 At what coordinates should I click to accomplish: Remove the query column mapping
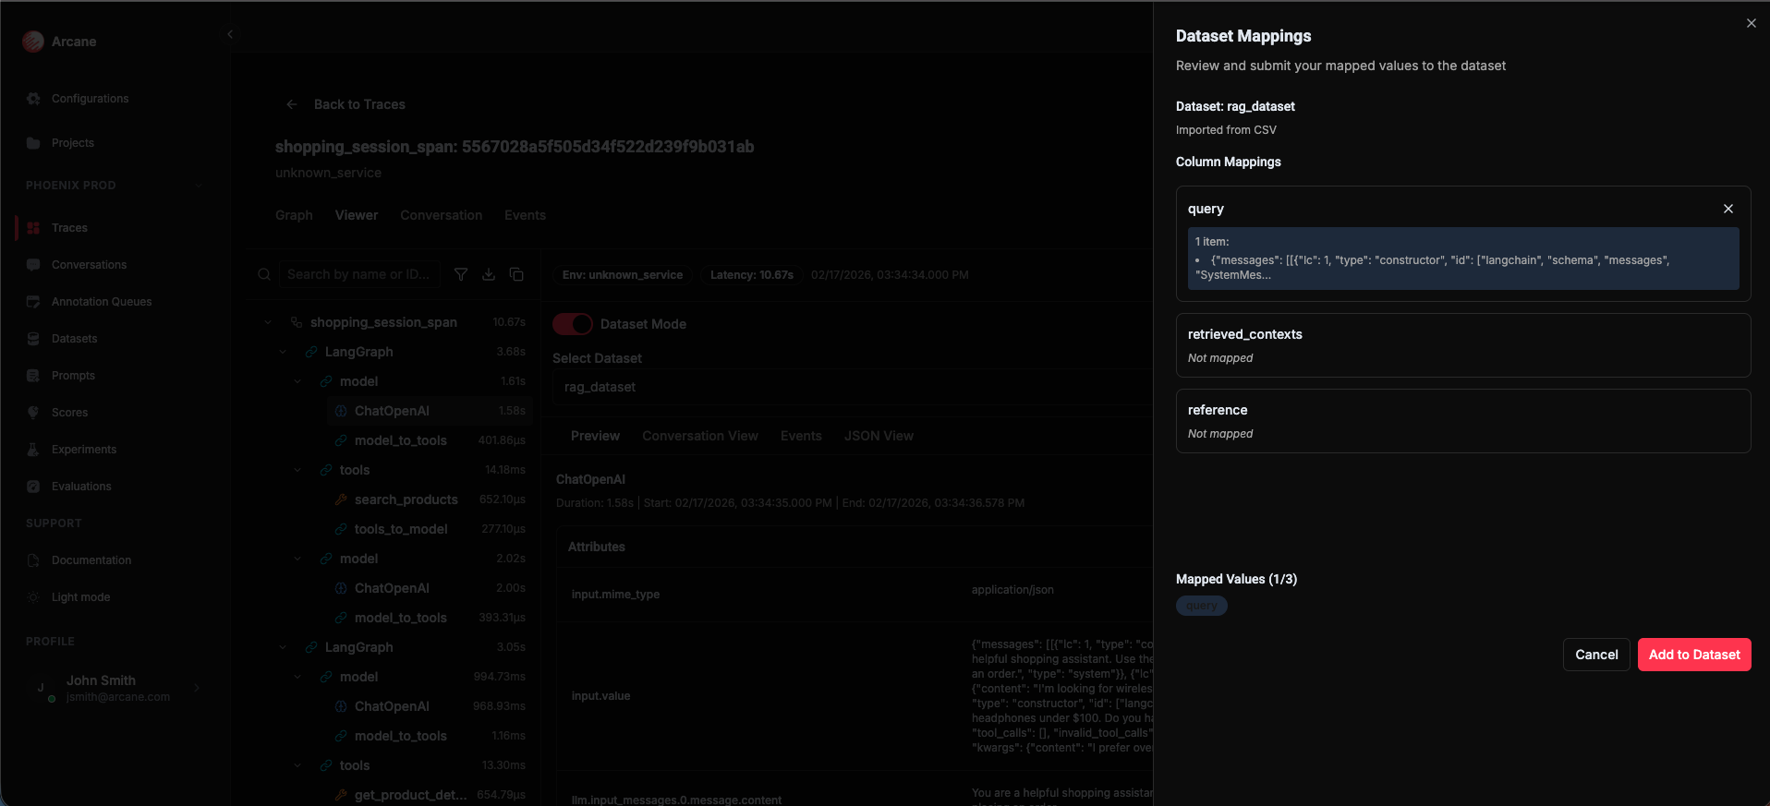pyautogui.click(x=1728, y=209)
